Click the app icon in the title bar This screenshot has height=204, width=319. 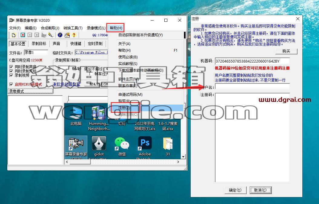click(x=12, y=20)
